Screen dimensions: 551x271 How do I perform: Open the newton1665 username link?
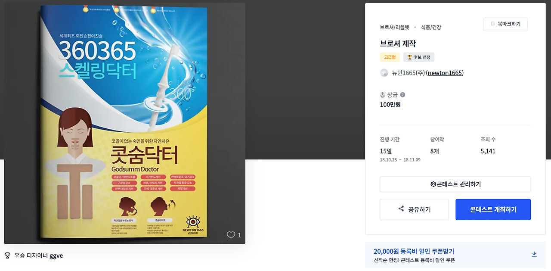coord(445,73)
